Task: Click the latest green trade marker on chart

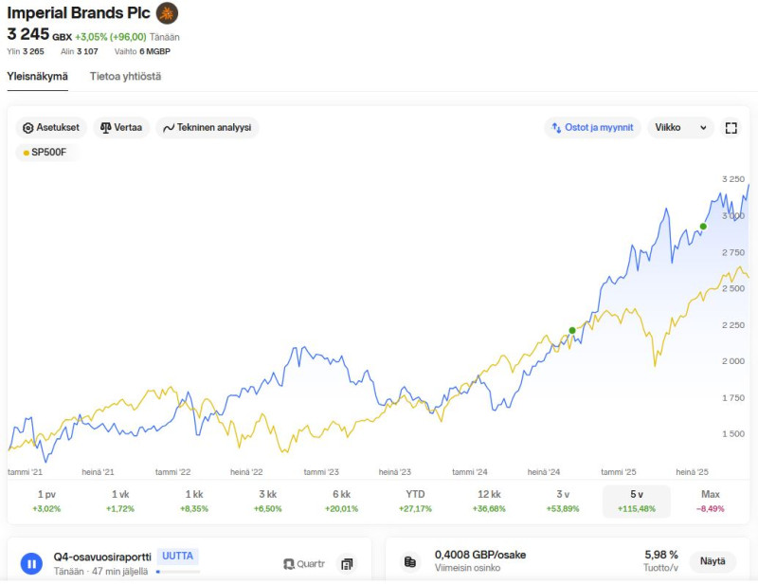Action: coord(703,226)
